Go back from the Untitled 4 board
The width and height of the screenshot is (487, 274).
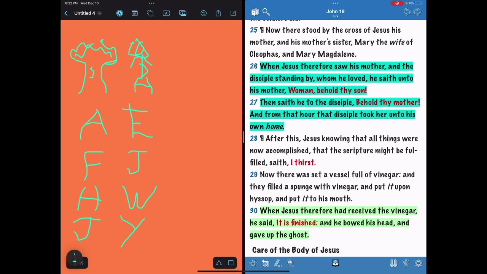pyautogui.click(x=66, y=13)
